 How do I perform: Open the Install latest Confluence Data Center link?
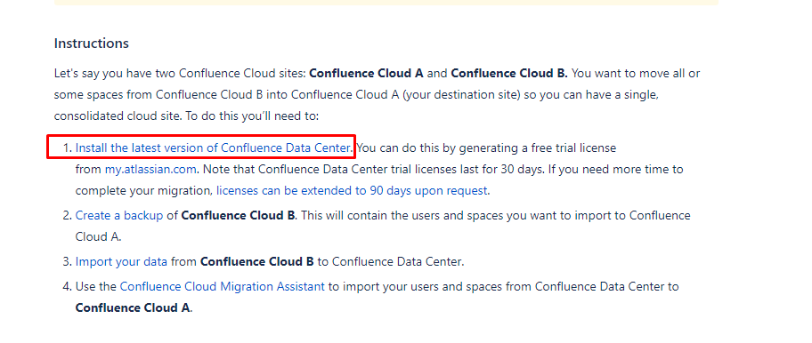pyautogui.click(x=213, y=148)
